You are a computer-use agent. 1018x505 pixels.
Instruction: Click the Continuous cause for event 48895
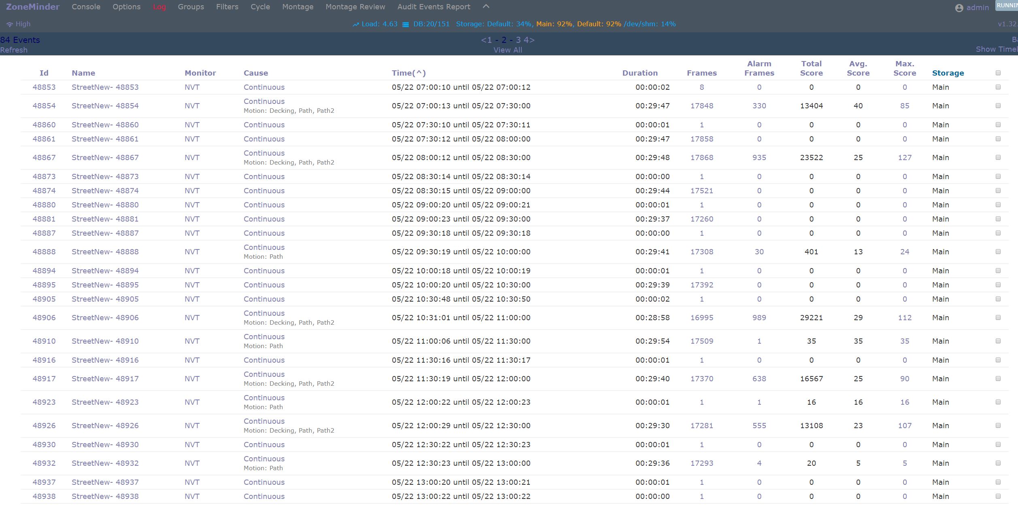(264, 285)
